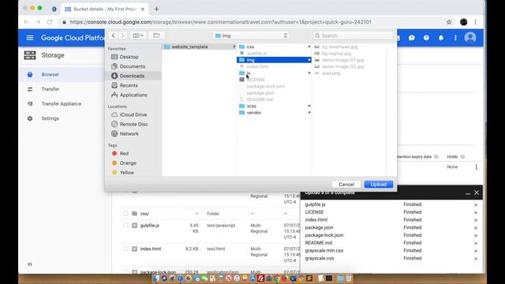Open the Google Cloud hamburger navigation menu
This screenshot has width=505, height=284.
pyautogui.click(x=30, y=38)
